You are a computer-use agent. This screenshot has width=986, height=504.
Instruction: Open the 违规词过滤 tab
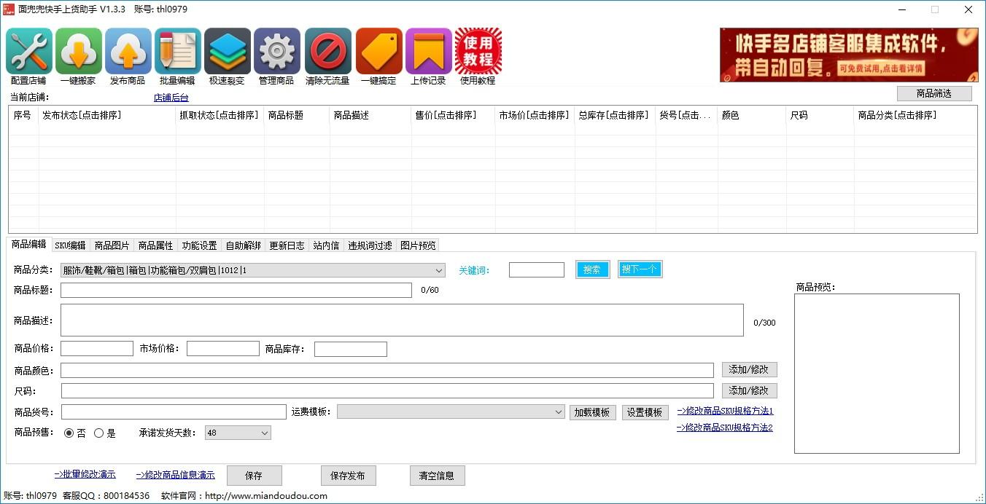[x=370, y=245]
